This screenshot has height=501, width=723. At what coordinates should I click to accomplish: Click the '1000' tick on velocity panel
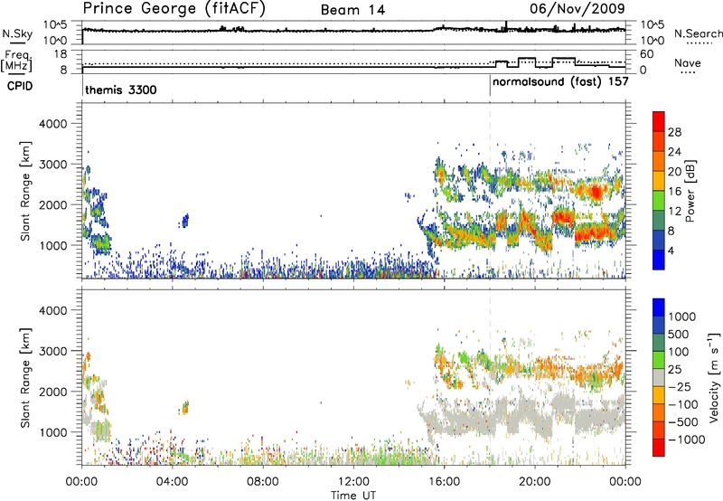click(x=53, y=432)
